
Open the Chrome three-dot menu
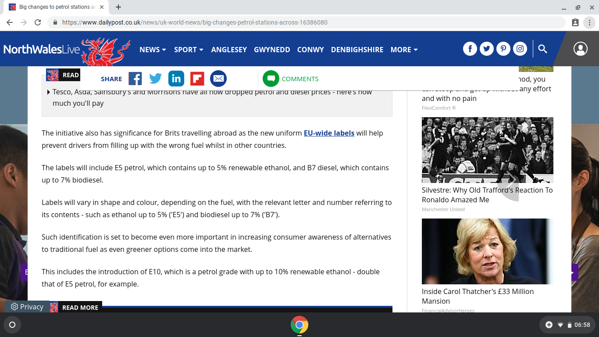[x=588, y=22]
